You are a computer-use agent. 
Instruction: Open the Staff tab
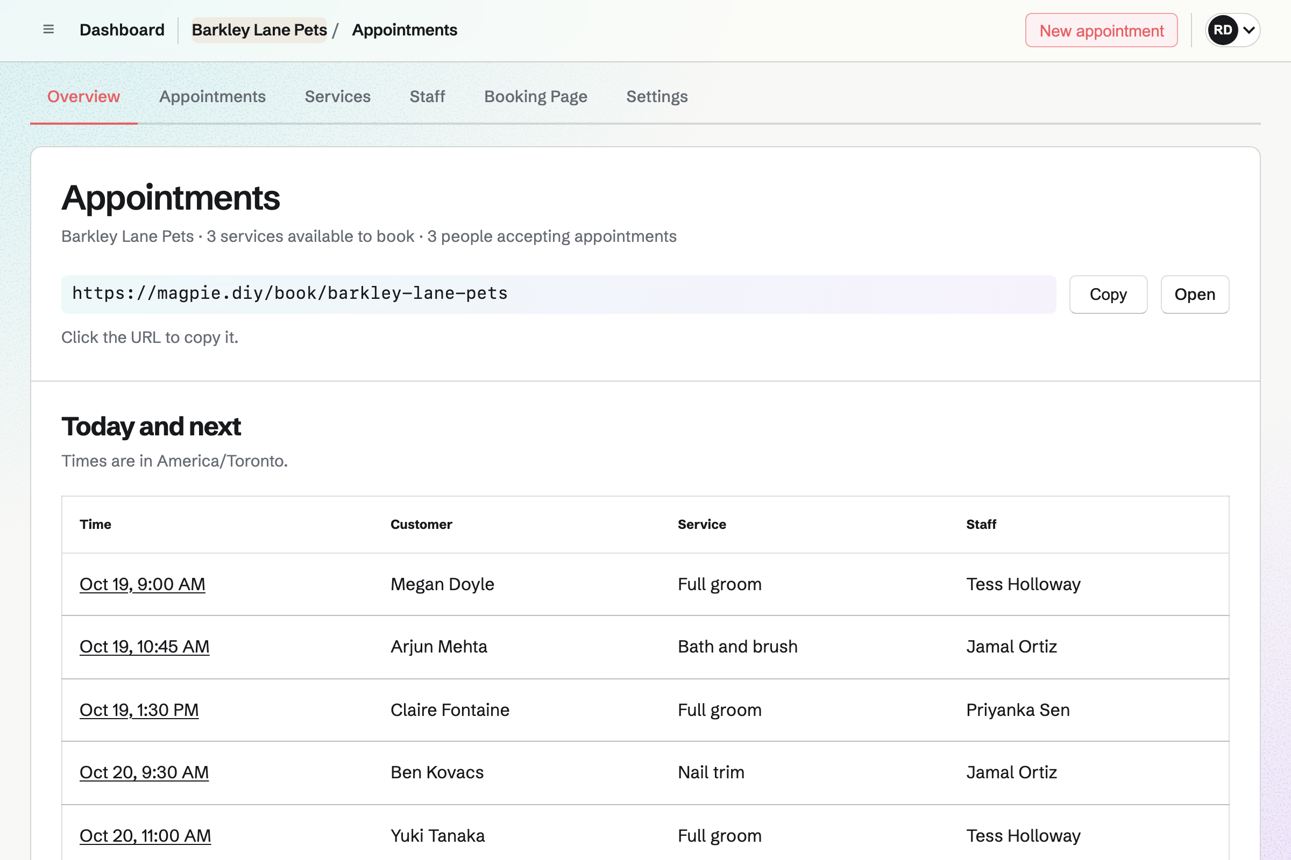[427, 97]
